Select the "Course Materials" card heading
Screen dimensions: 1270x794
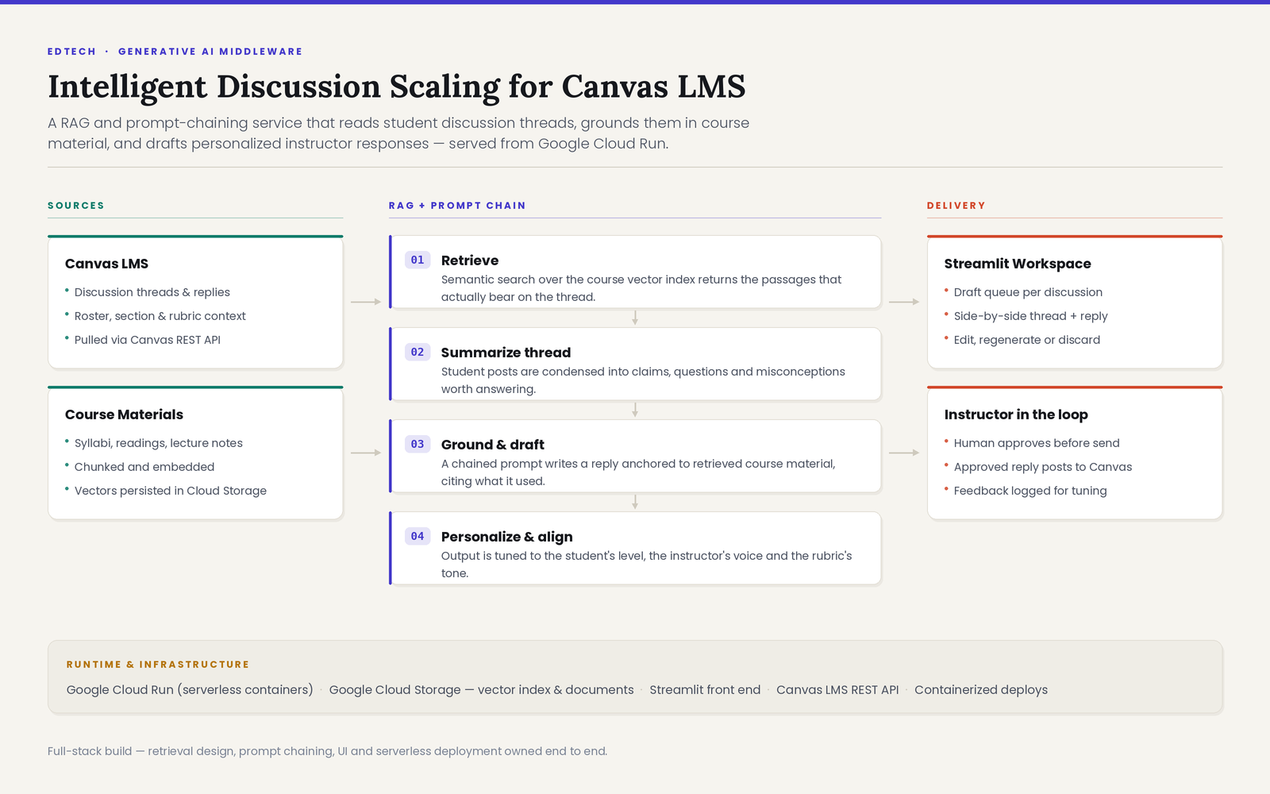pos(124,414)
